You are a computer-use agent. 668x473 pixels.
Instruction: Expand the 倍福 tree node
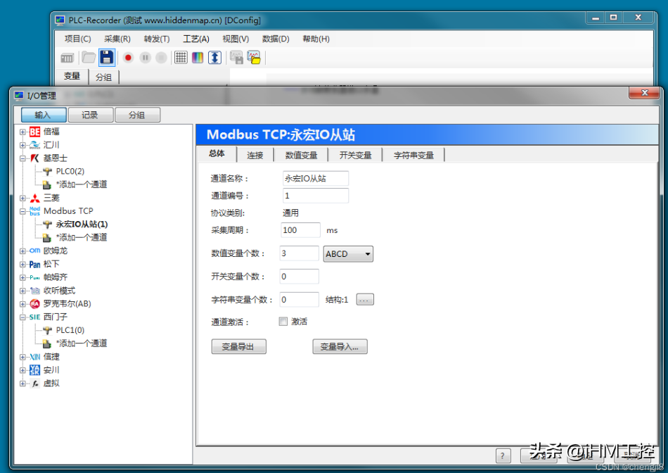pyautogui.click(x=23, y=132)
